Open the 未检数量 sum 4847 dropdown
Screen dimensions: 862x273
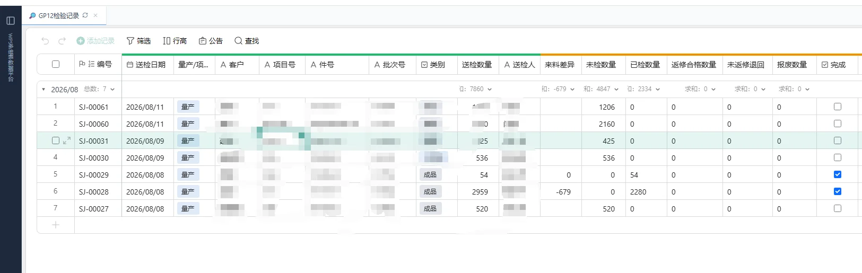[x=601, y=89]
